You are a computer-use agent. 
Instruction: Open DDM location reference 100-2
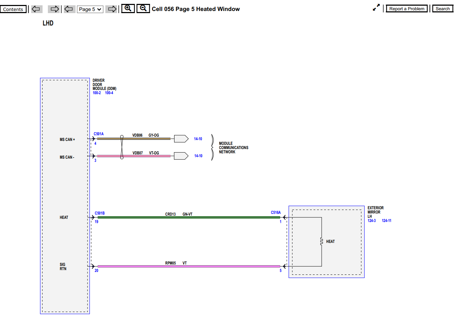(96, 93)
